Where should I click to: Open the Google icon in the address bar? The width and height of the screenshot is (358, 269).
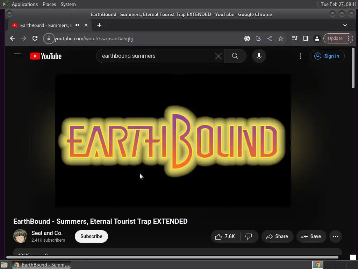247,39
